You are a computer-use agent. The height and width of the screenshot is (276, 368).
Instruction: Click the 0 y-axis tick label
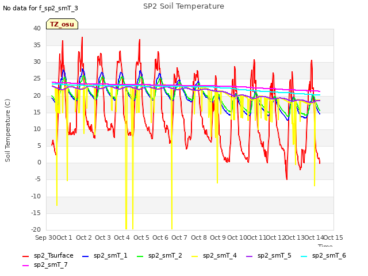39,162
